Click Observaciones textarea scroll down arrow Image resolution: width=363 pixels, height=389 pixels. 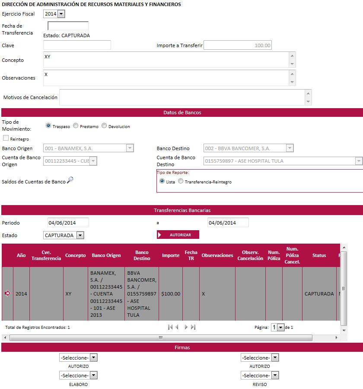[293, 82]
